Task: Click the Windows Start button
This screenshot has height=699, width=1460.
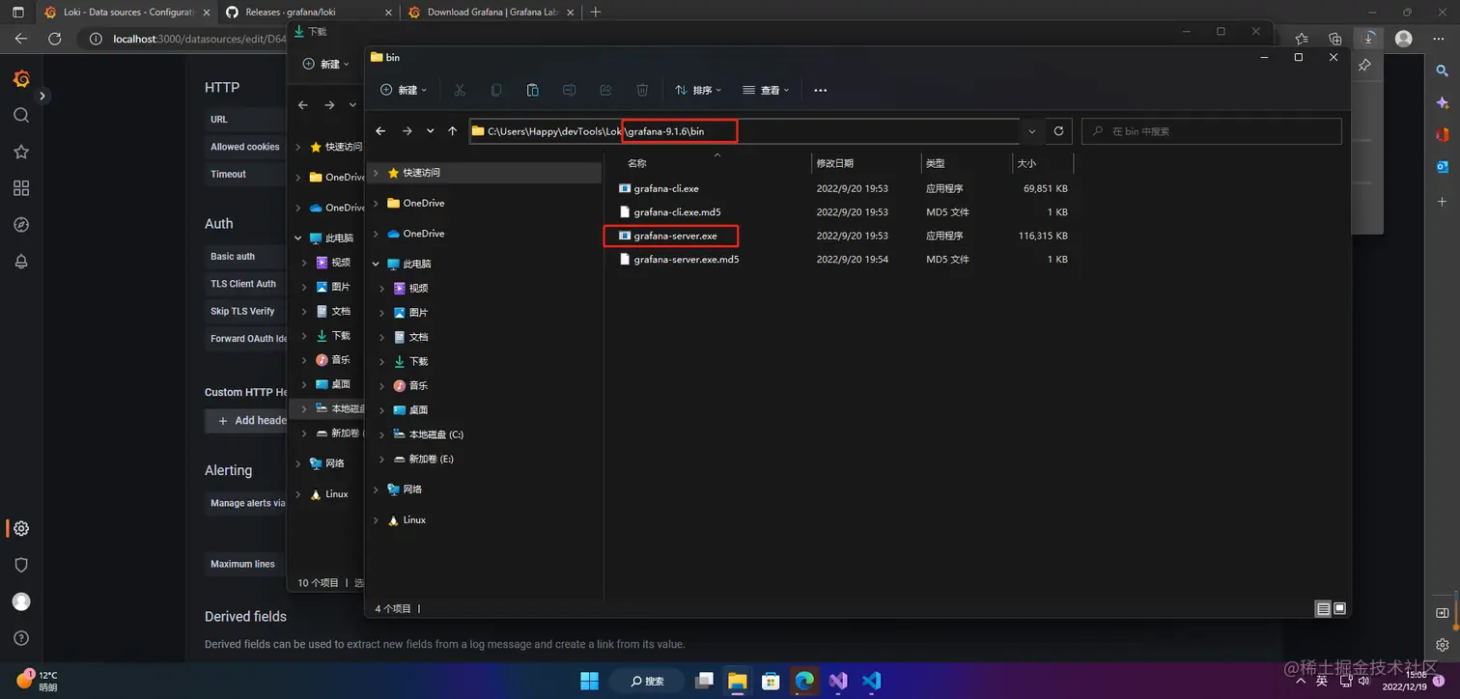Action: [589, 680]
